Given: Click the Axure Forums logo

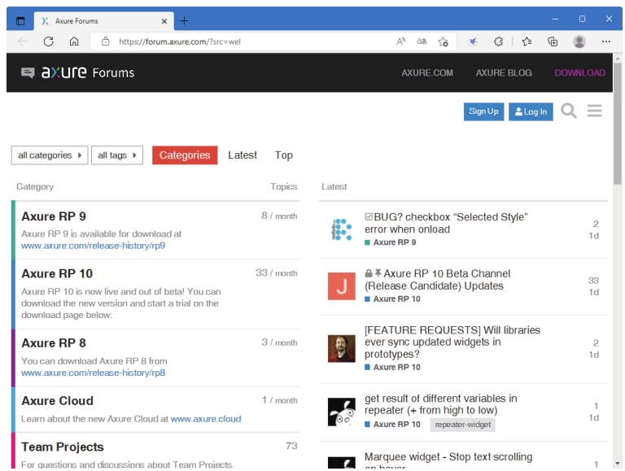Looking at the screenshot, I should click(77, 72).
